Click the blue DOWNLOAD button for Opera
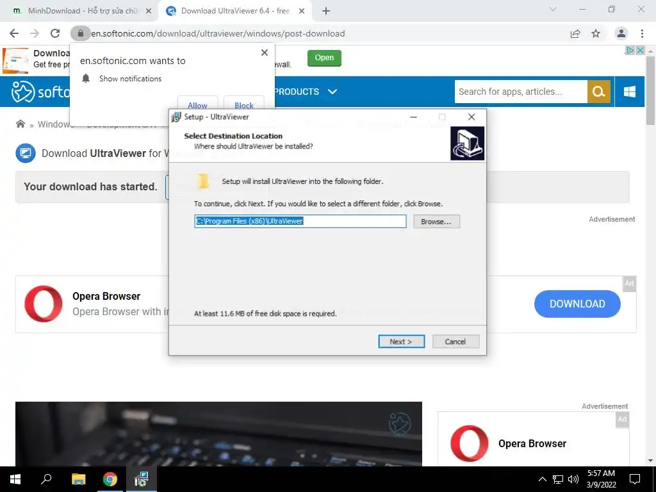This screenshot has height=492, width=656. [x=577, y=304]
